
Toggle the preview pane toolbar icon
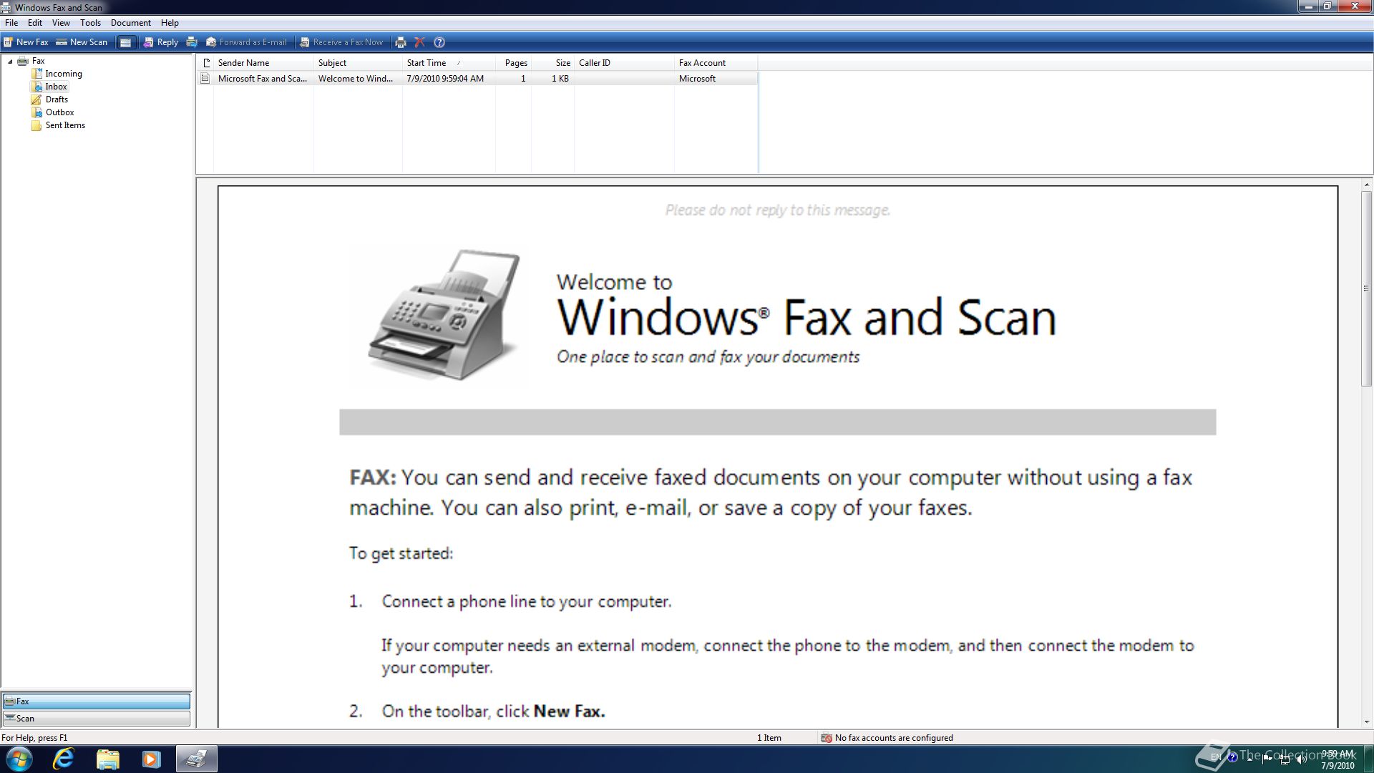125,42
